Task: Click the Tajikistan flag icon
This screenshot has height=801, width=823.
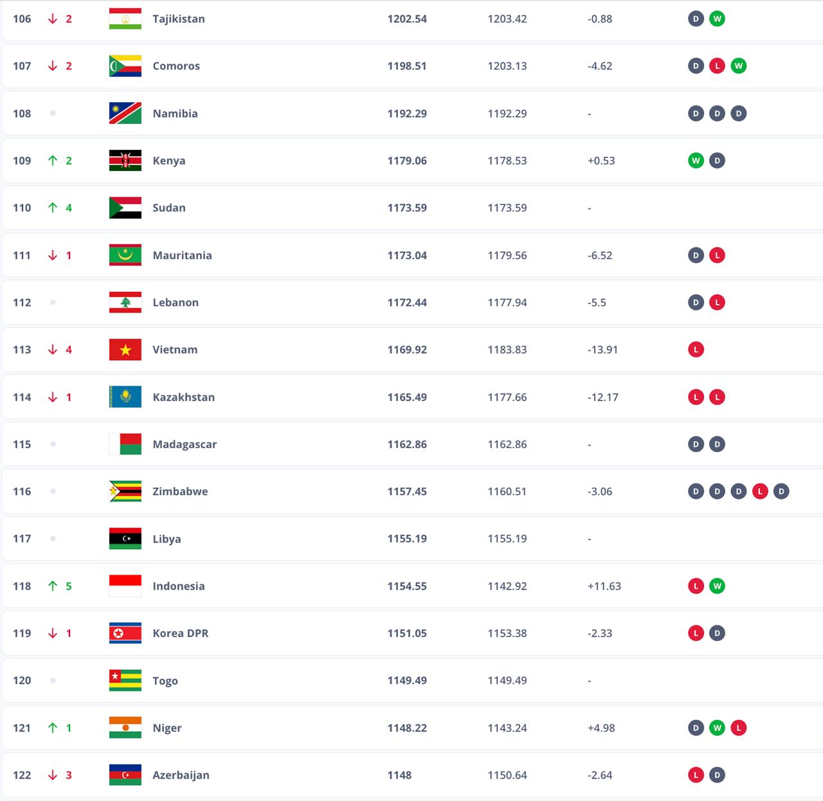Action: [x=125, y=19]
